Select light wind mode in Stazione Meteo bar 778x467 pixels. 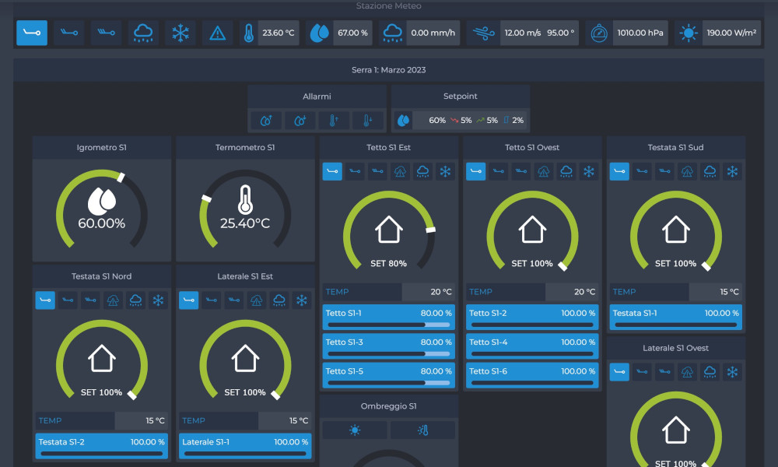coord(32,33)
